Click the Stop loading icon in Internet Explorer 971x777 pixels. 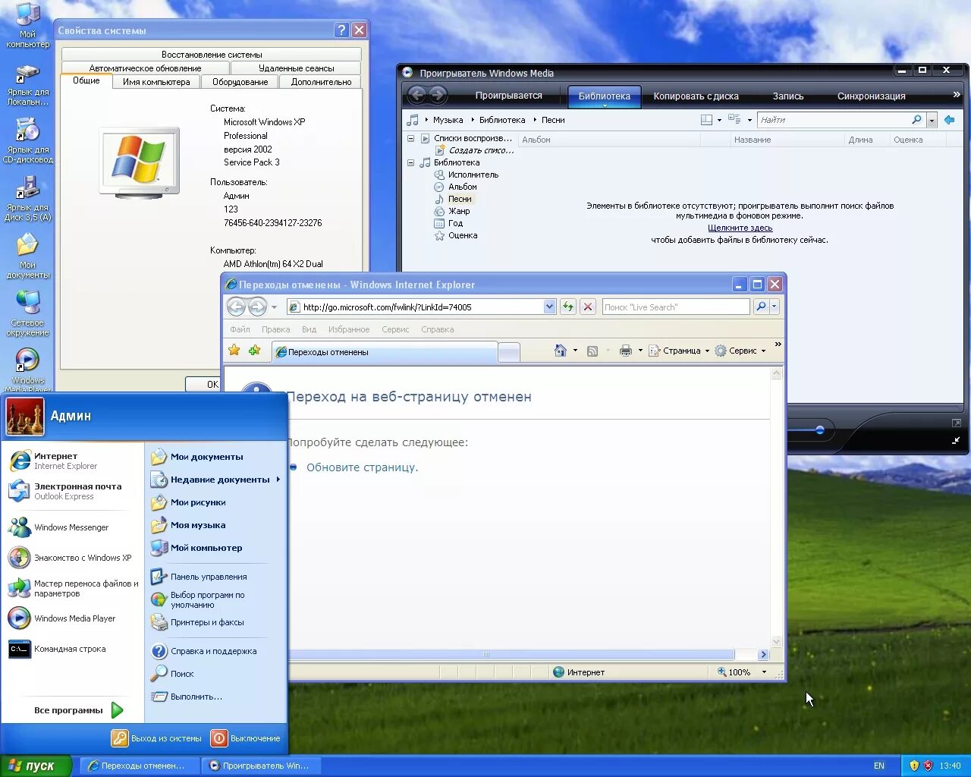[588, 307]
